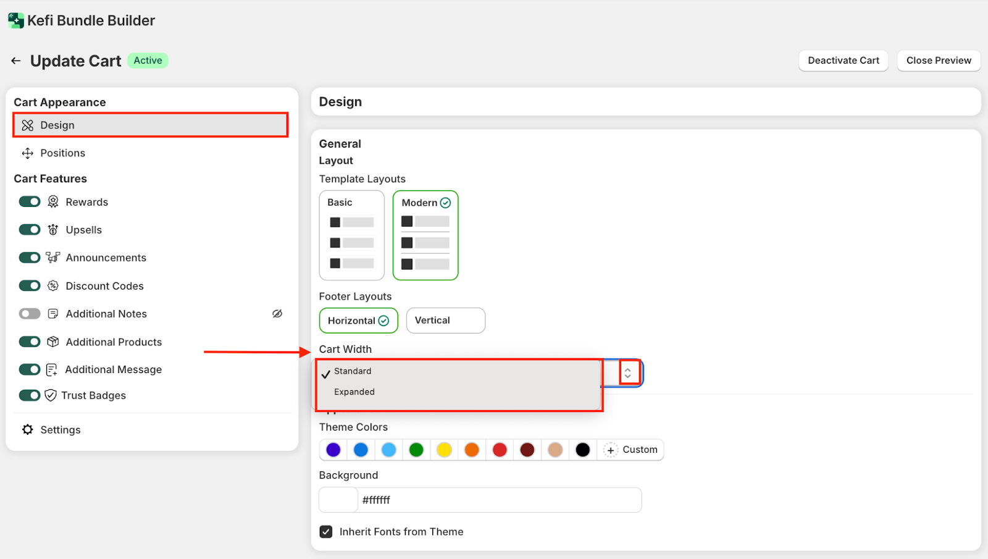This screenshot has height=559, width=988.
Task: Click the back arrow beside Update Cart
Action: pos(16,61)
